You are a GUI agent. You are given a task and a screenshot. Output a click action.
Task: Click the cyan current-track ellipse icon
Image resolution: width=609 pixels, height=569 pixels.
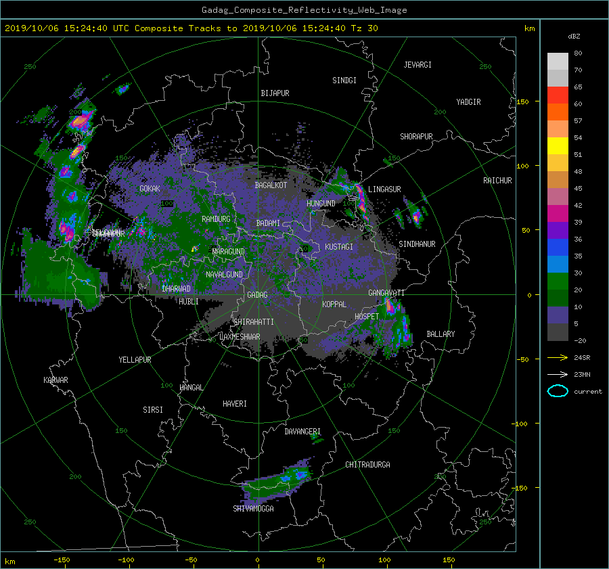[558, 391]
